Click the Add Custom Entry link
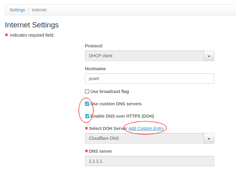Image resolution: width=236 pixels, height=170 pixels. point(146,128)
